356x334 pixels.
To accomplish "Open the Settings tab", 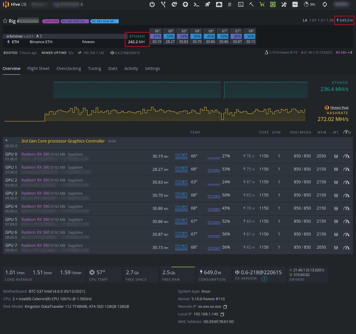I will pyautogui.click(x=152, y=68).
